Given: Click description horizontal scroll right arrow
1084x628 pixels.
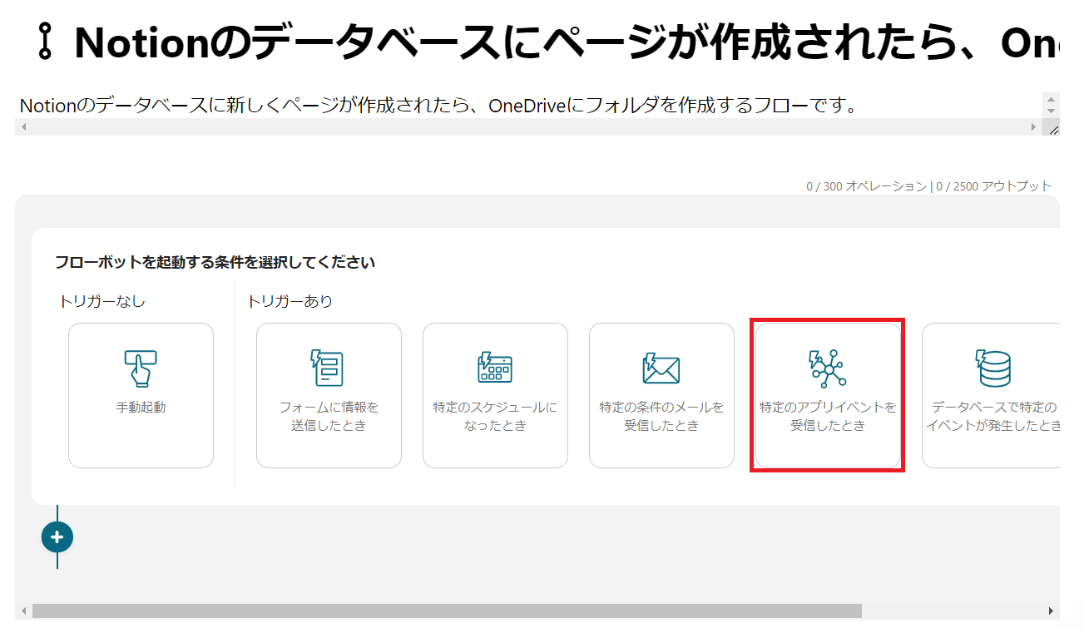Looking at the screenshot, I should 1034,127.
